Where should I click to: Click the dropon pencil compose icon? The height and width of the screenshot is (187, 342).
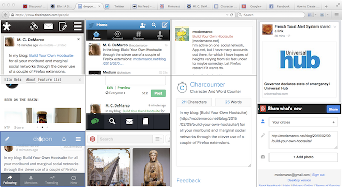[x=7, y=139]
